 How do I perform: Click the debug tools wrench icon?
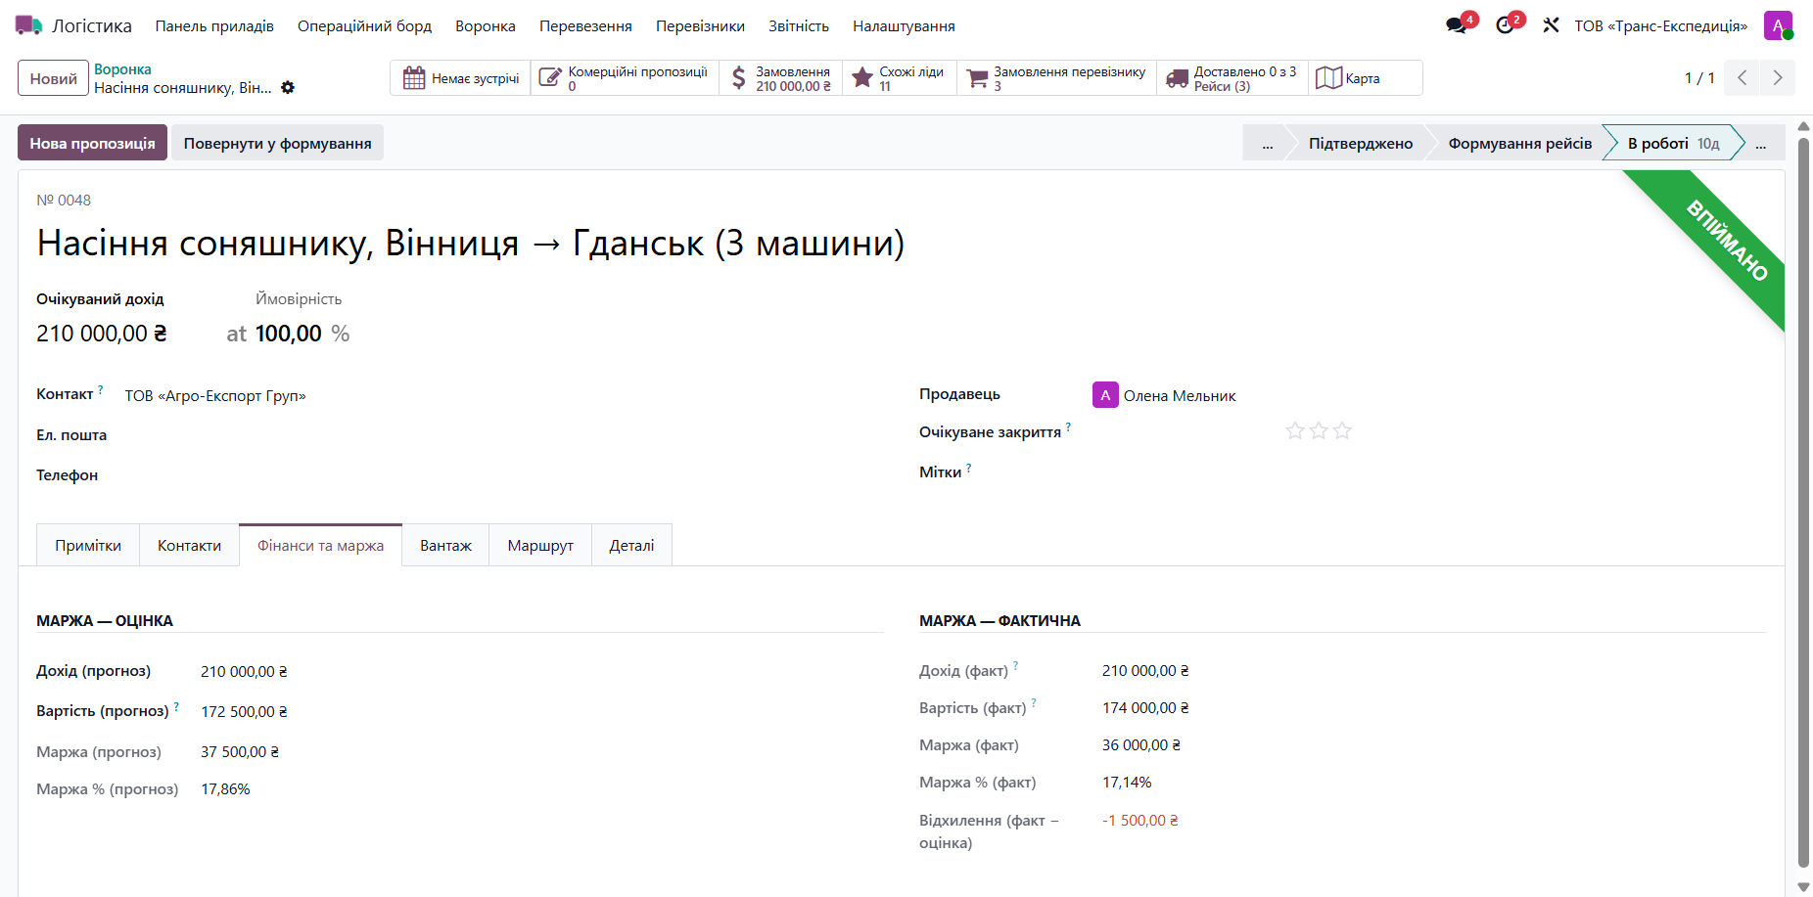1551,25
